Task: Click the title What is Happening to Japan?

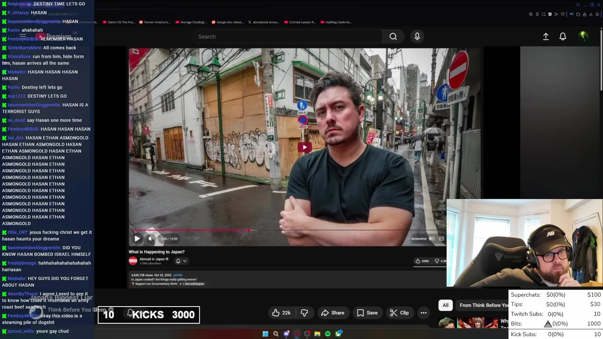Action: (156, 252)
